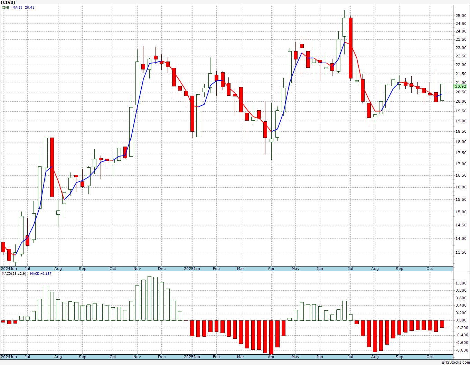
Task: Select Mar on the MACD date axis
Action: tap(241, 357)
